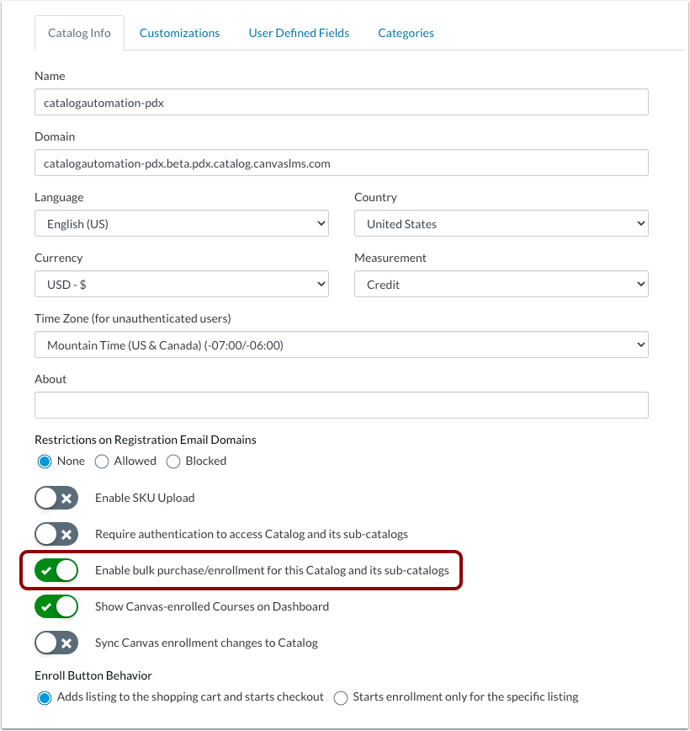
Task: Select the Allowed email domains radio button
Action: pyautogui.click(x=102, y=462)
